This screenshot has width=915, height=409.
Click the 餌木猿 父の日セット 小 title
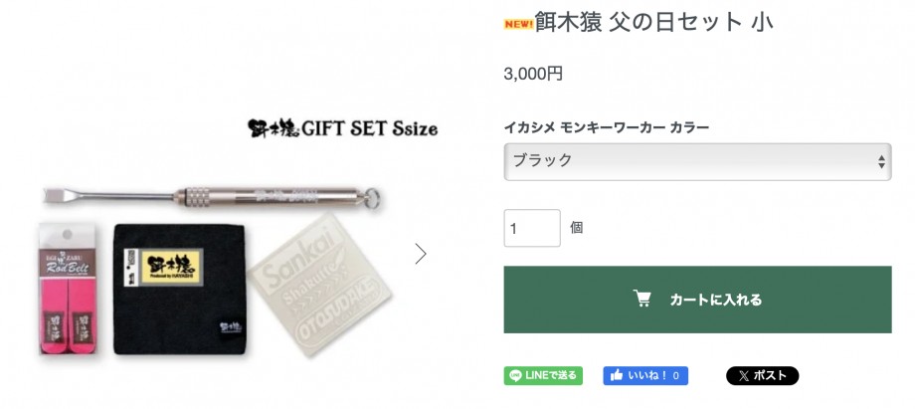653,23
